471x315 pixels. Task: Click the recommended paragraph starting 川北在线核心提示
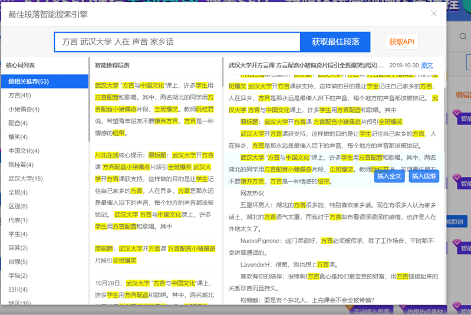click(154, 191)
